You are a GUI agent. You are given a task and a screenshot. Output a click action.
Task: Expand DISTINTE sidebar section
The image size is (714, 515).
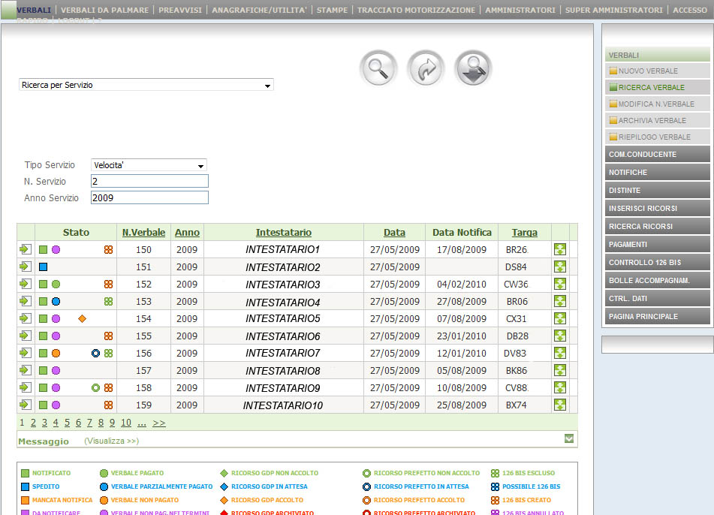[658, 191]
